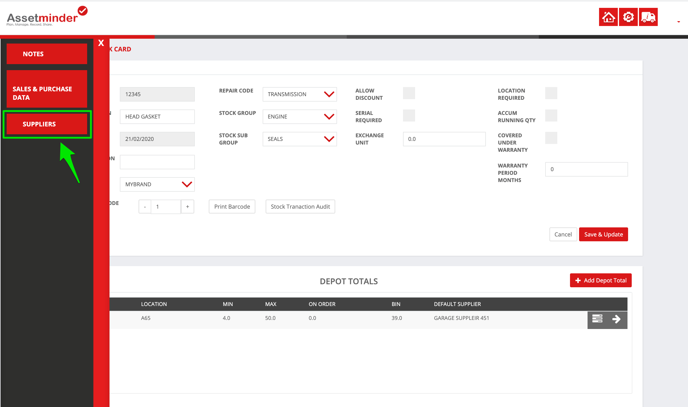The height and width of the screenshot is (407, 688).
Task: Expand the MYBRAND dropdown
Action: coord(157,184)
